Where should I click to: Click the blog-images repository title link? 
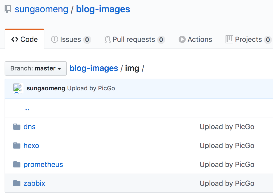103,9
